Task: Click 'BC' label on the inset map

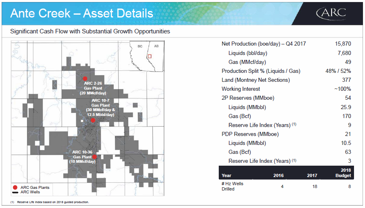Action: point(140,46)
